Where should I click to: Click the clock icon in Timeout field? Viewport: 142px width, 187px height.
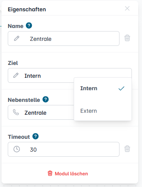point(17,149)
